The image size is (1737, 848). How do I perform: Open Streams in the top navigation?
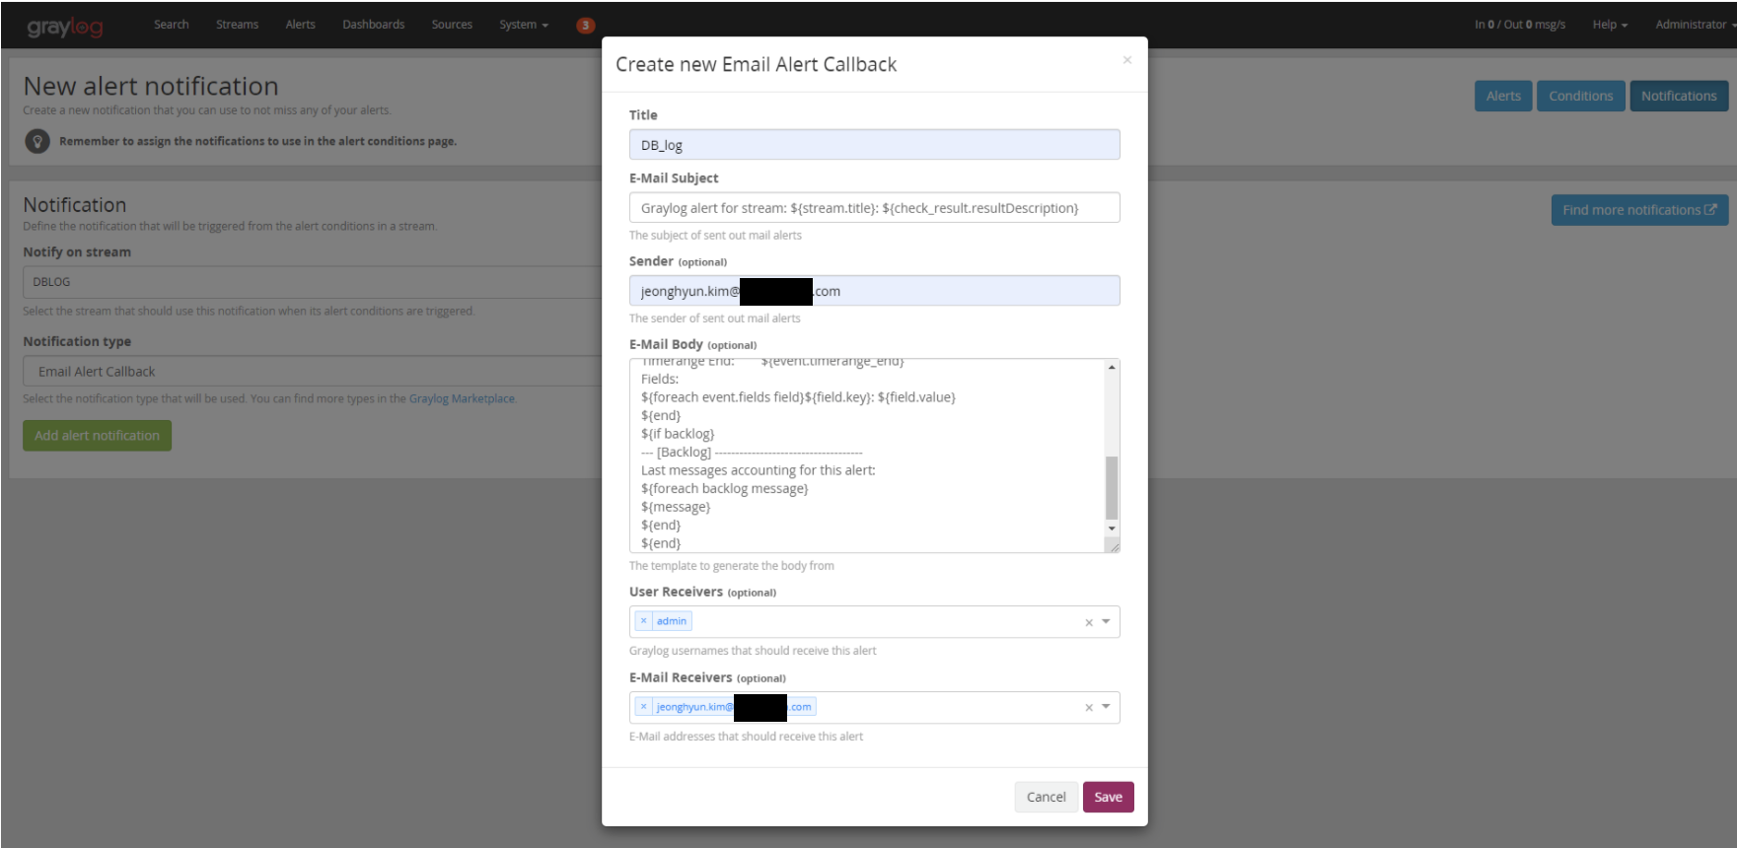click(x=237, y=25)
